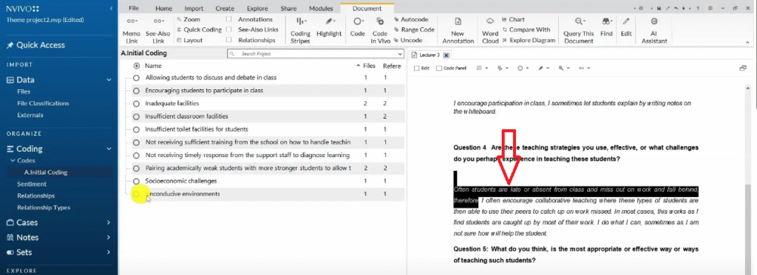
Task: Sort by the Files column header
Action: click(370, 66)
